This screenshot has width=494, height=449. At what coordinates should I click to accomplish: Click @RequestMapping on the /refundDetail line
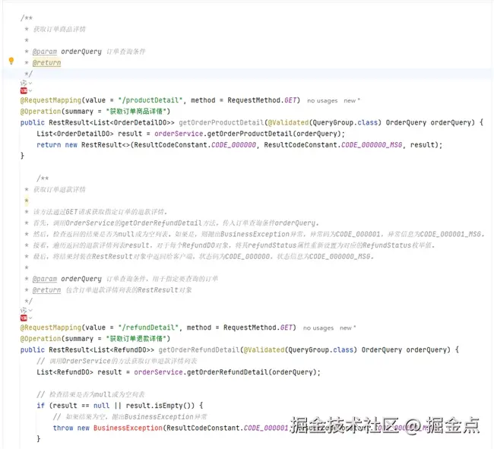51,327
